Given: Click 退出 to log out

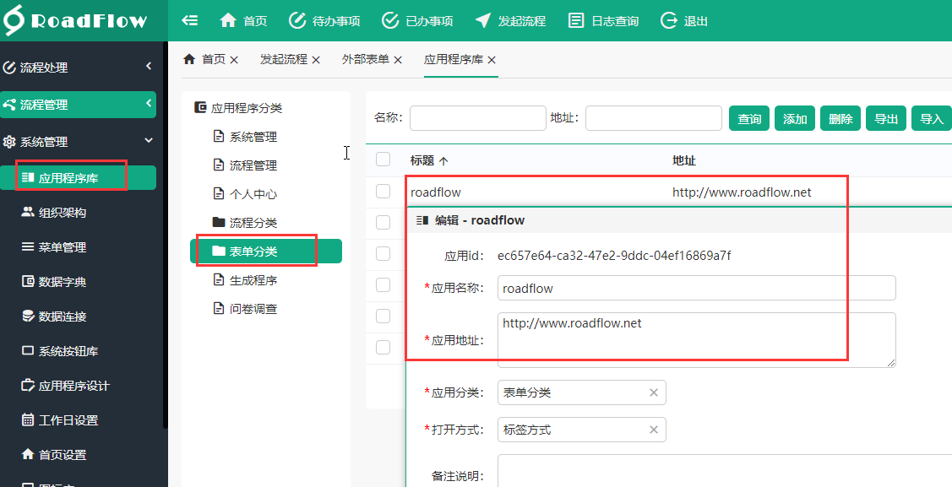Looking at the screenshot, I should tap(684, 20).
